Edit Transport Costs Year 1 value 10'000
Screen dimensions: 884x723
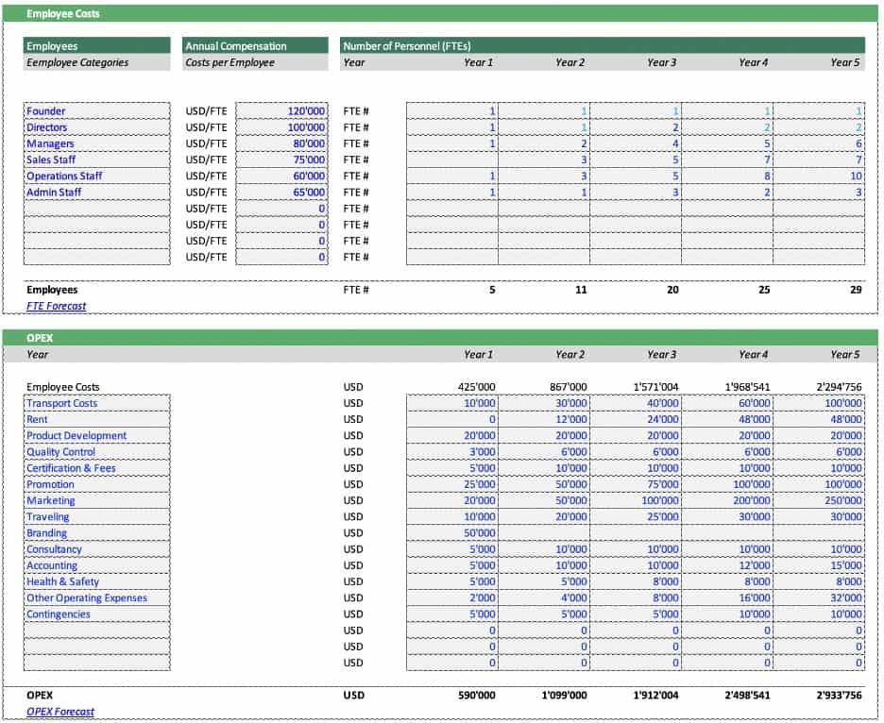coord(452,403)
